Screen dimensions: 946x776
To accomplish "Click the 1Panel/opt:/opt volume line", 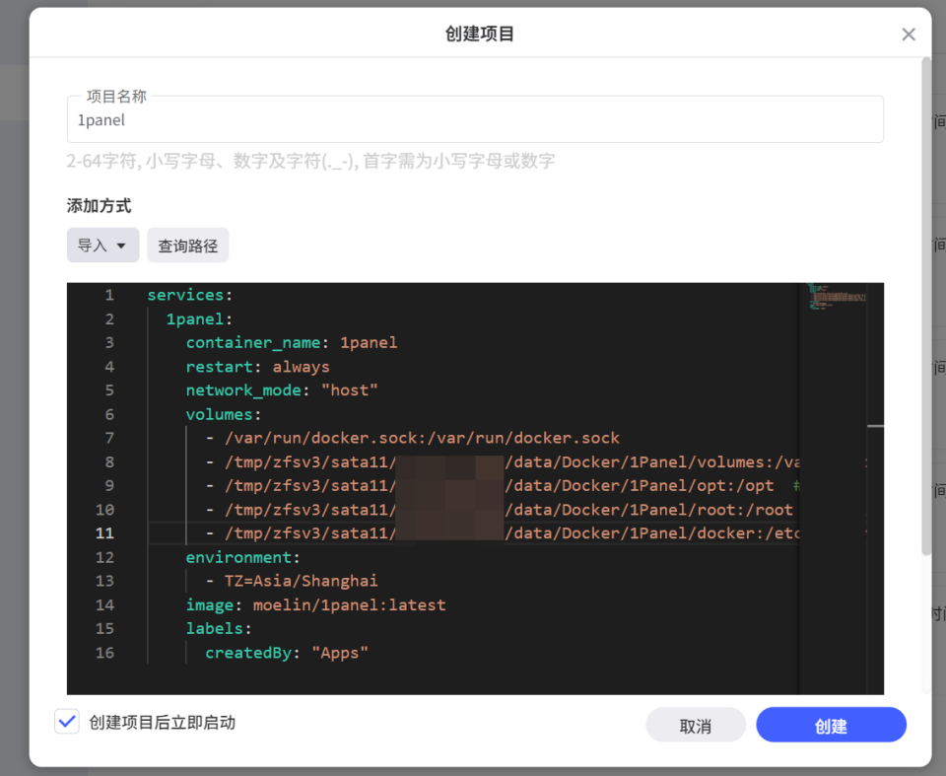I will pos(490,485).
